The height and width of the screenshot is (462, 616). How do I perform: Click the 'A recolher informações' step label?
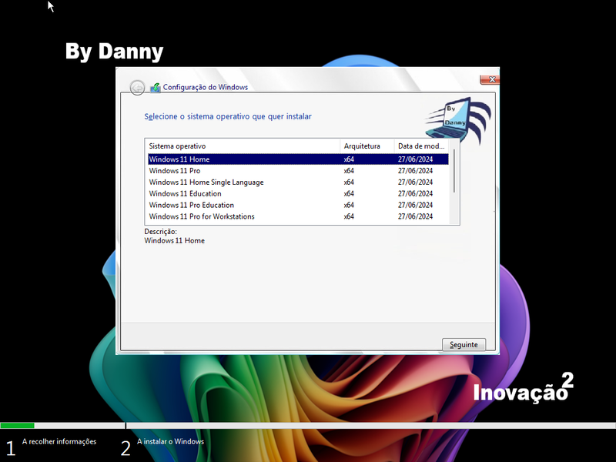click(x=59, y=441)
